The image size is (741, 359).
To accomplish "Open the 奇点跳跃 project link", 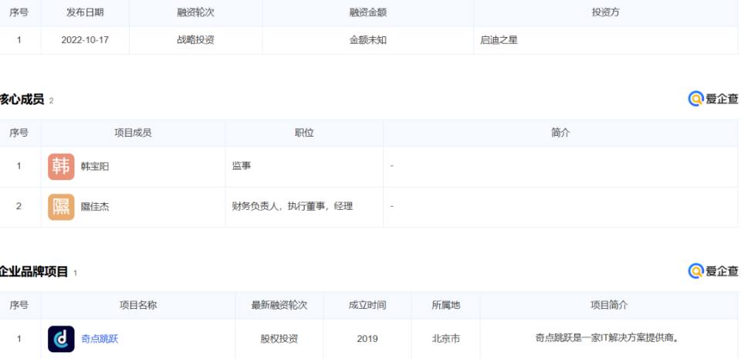I will tap(100, 339).
